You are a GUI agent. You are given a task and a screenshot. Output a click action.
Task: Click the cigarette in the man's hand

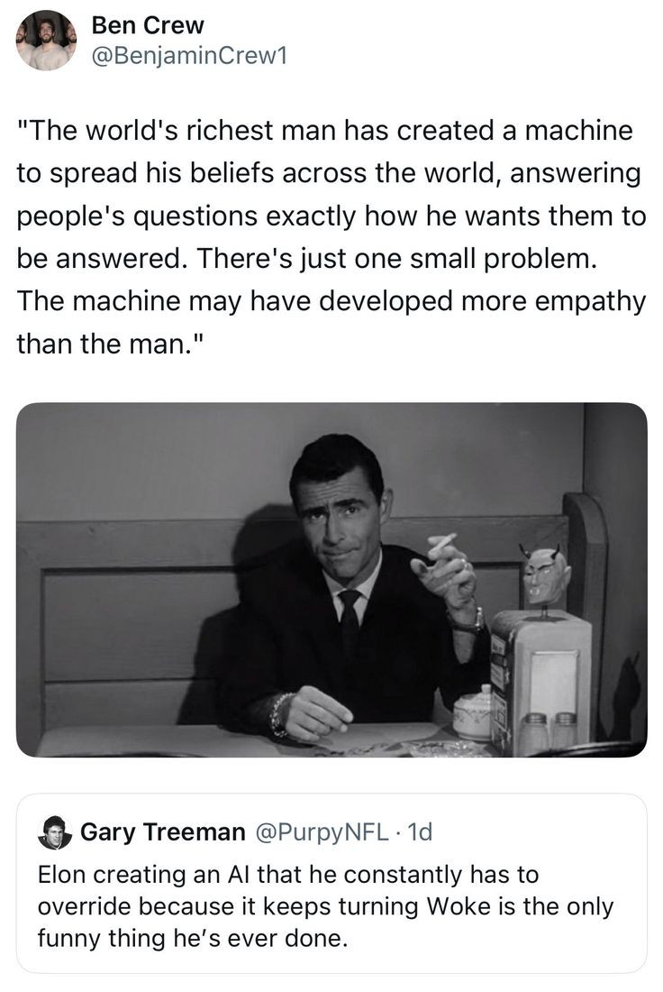tap(441, 547)
